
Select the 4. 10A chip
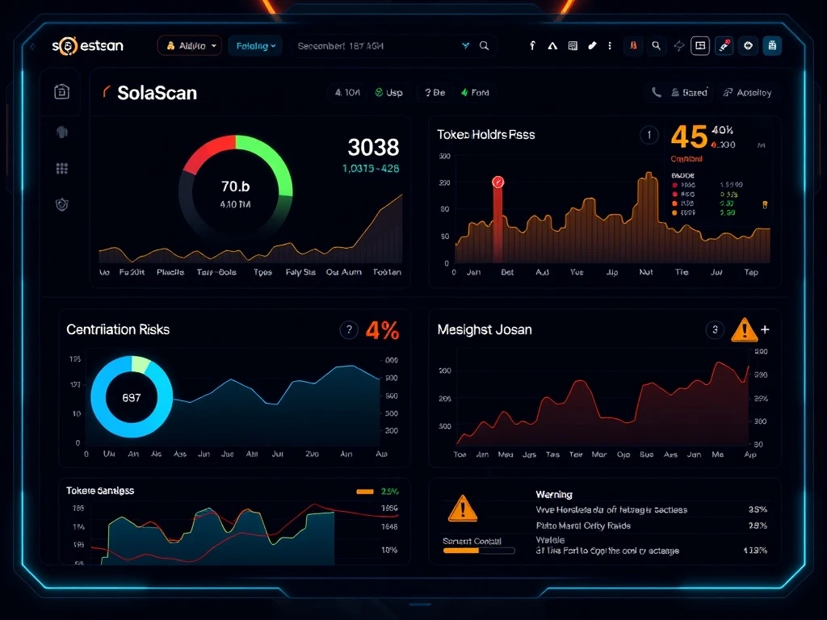[347, 92]
